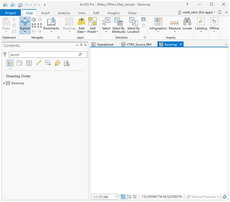The image size is (230, 202).
Task: Switch to the View ribbon tab
Action: tap(82, 13)
